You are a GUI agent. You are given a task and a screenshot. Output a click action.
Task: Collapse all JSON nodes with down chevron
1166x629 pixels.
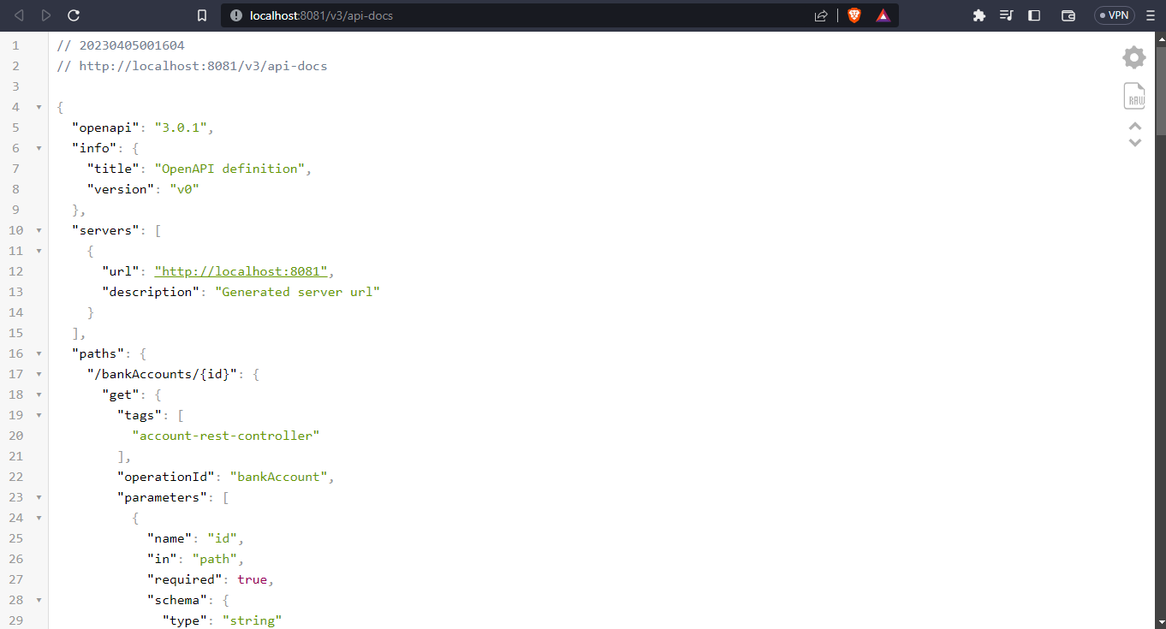click(x=1135, y=144)
